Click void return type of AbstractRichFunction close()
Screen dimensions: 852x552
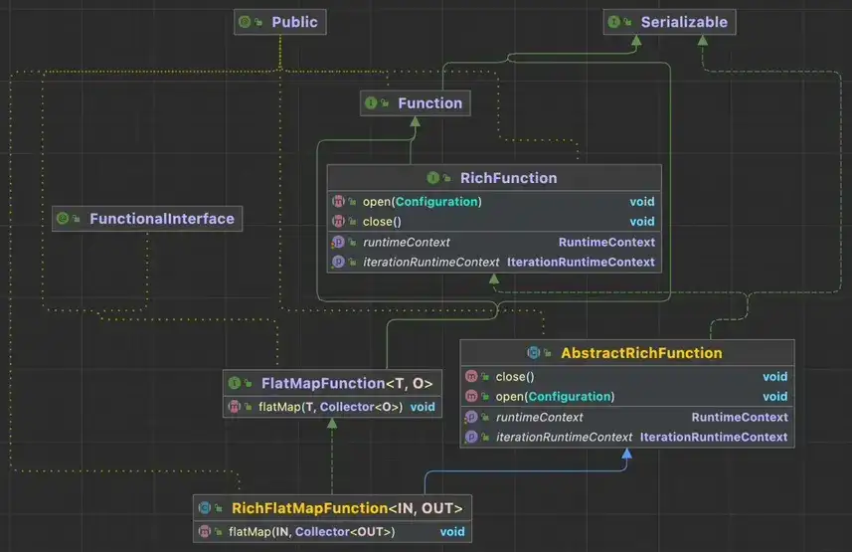(774, 377)
